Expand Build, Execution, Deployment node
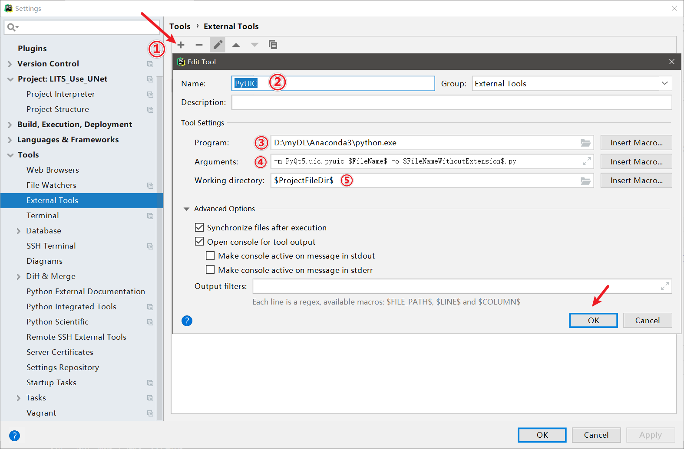Image resolution: width=684 pixels, height=449 pixels. [x=10, y=125]
